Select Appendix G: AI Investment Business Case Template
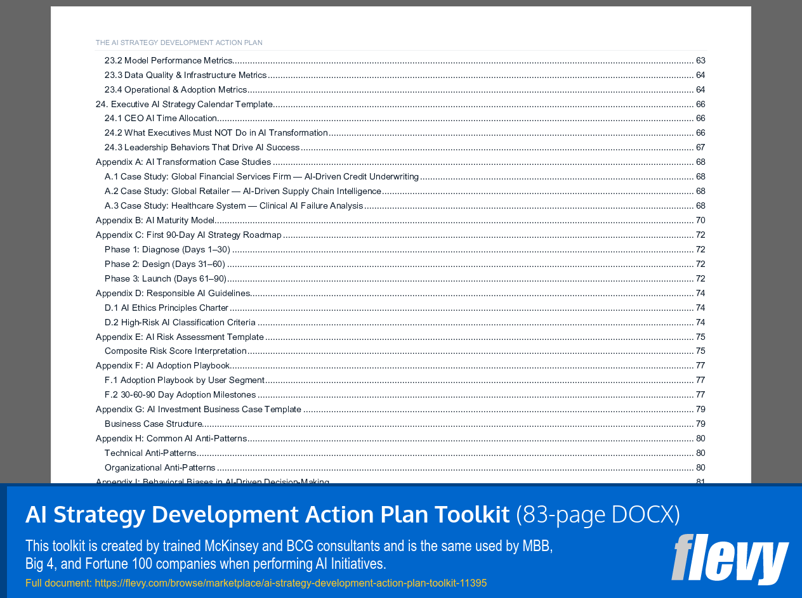The width and height of the screenshot is (802, 598). click(x=198, y=409)
